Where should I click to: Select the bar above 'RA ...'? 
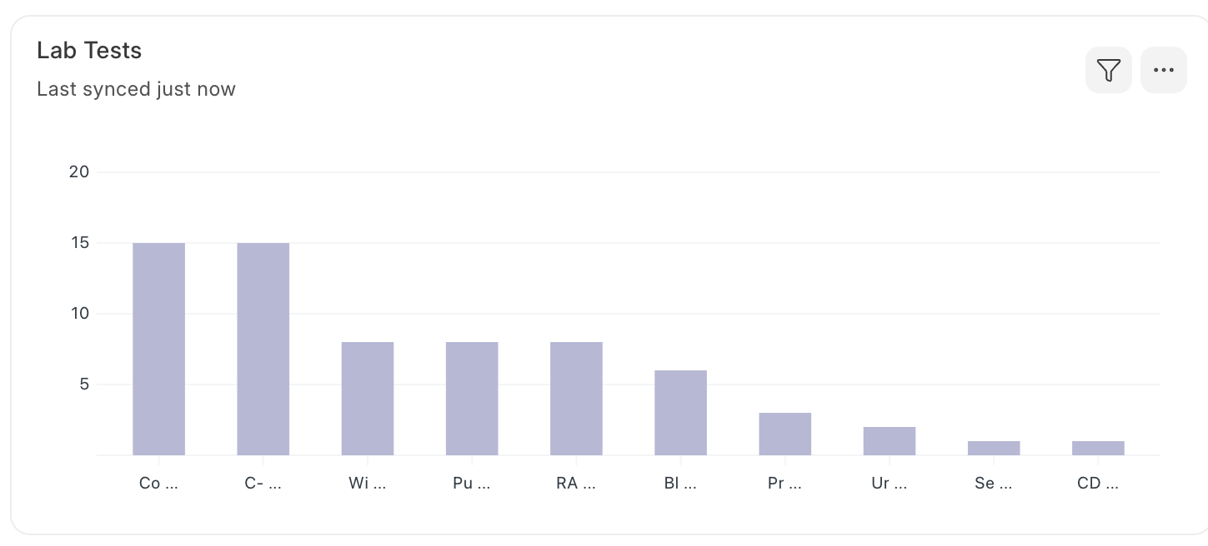tap(576, 399)
